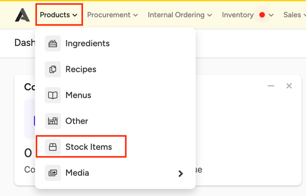Click the red notification dot by Inventory
Viewport: 306px width, 196px height.
262,15
